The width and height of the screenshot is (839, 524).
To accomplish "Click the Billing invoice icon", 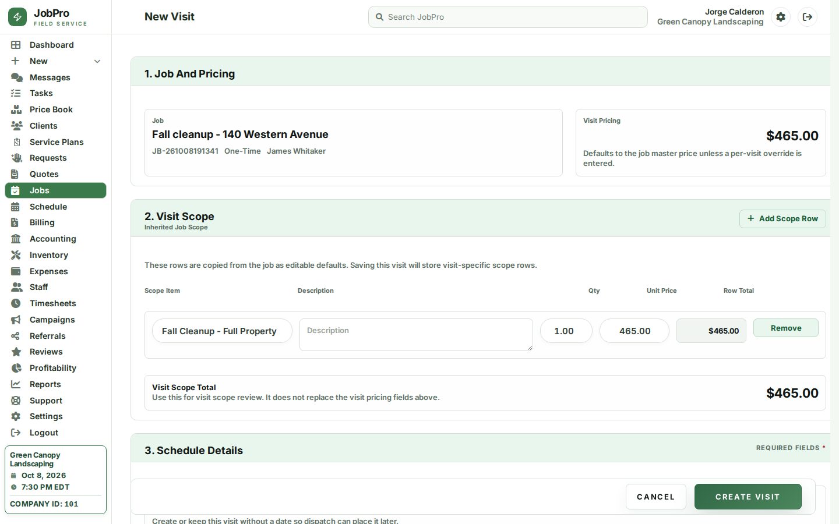I will click(x=15, y=222).
